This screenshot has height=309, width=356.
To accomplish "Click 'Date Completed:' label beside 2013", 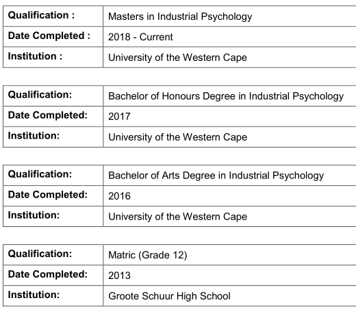I will pyautogui.click(x=48, y=274).
